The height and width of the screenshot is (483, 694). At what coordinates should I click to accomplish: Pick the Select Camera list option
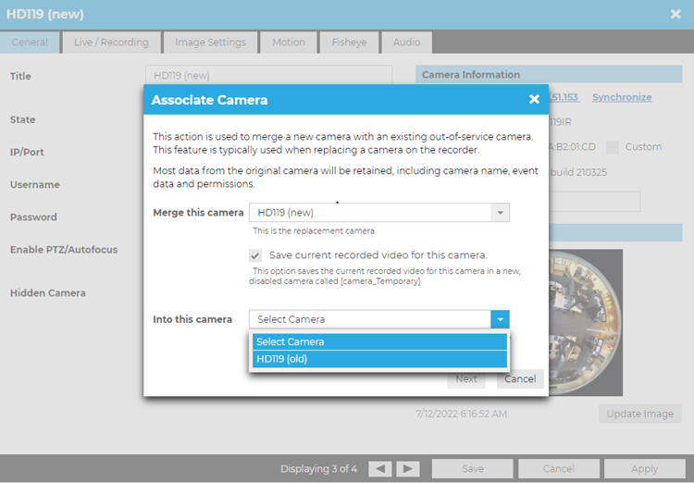pos(379,341)
